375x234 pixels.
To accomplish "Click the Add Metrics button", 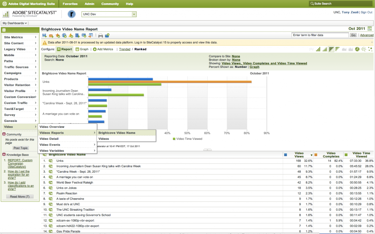I will (x=103, y=49).
